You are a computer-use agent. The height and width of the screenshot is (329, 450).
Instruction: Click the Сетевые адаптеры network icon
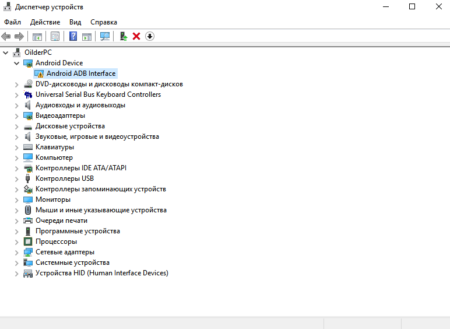28,252
